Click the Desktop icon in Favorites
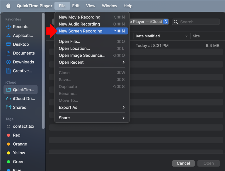 pos(8,44)
